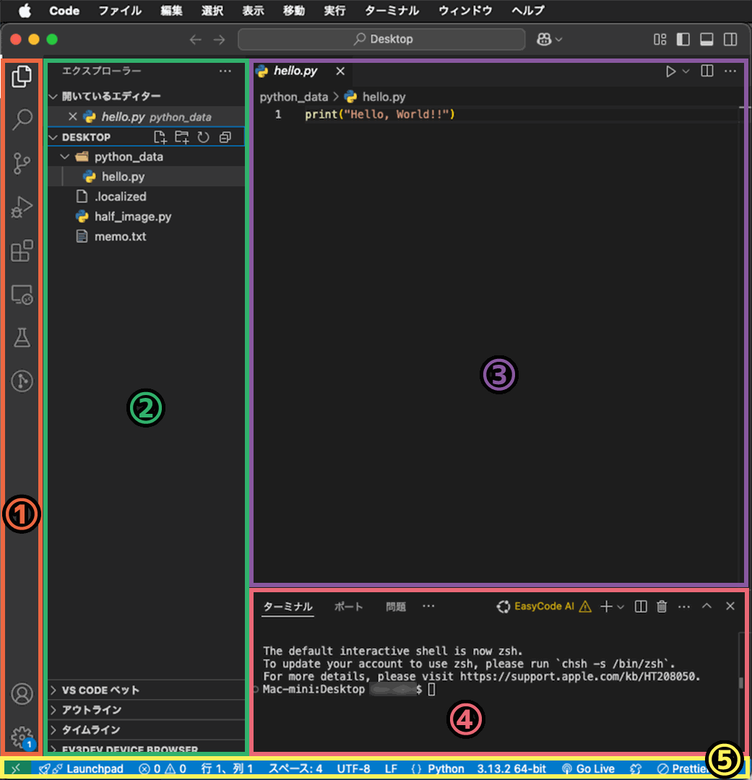Click the Go Live status bar button
The height and width of the screenshot is (780, 752).
point(588,768)
